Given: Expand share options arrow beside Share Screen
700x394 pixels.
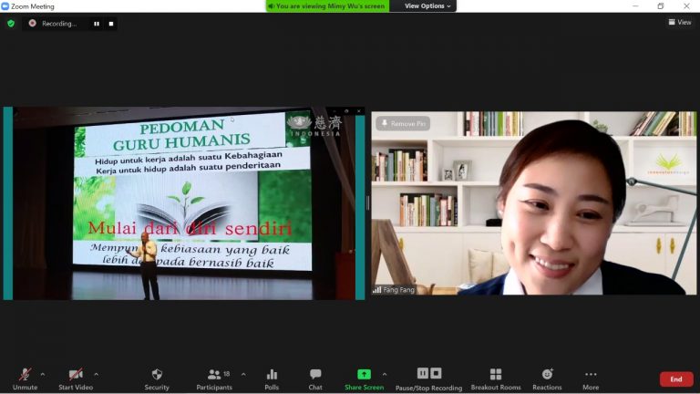Looking at the screenshot, I should (x=385, y=374).
